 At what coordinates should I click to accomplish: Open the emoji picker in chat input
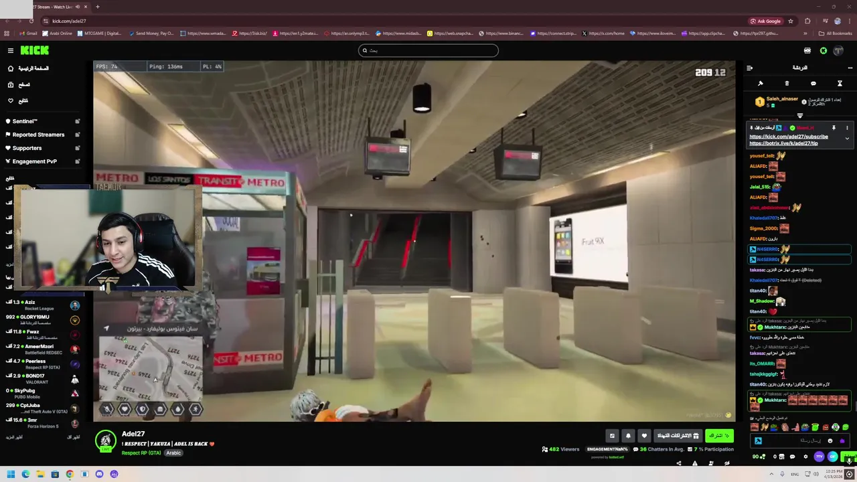tap(830, 440)
